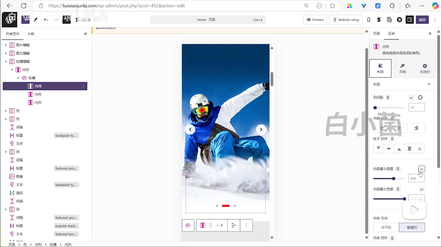Image resolution: width=442 pixels, height=247 pixels.
Task: Switch to the 大纲 tab
Action: pyautogui.click(x=31, y=34)
